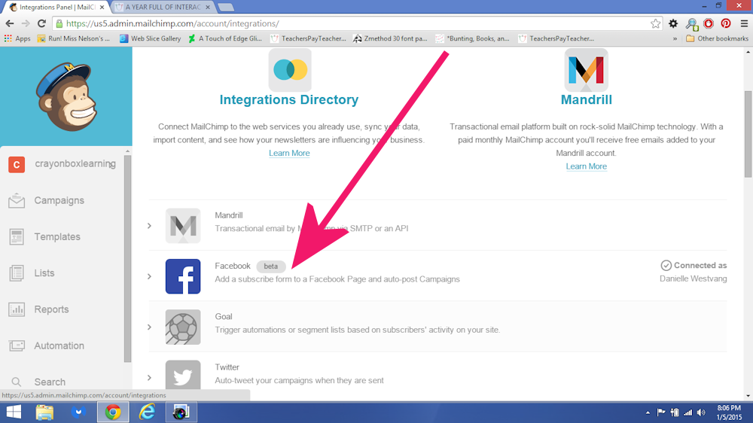Go to Reports in the sidebar

click(51, 309)
